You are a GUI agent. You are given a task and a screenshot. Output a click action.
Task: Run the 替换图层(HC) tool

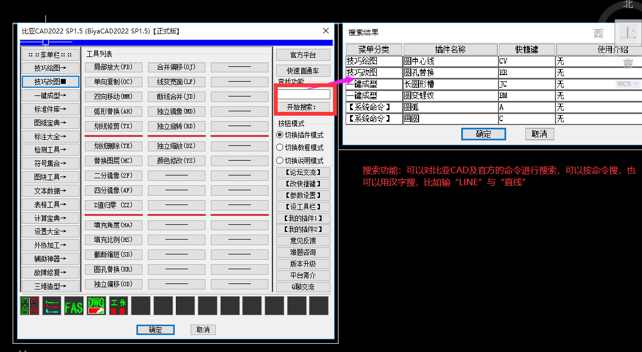(113, 160)
